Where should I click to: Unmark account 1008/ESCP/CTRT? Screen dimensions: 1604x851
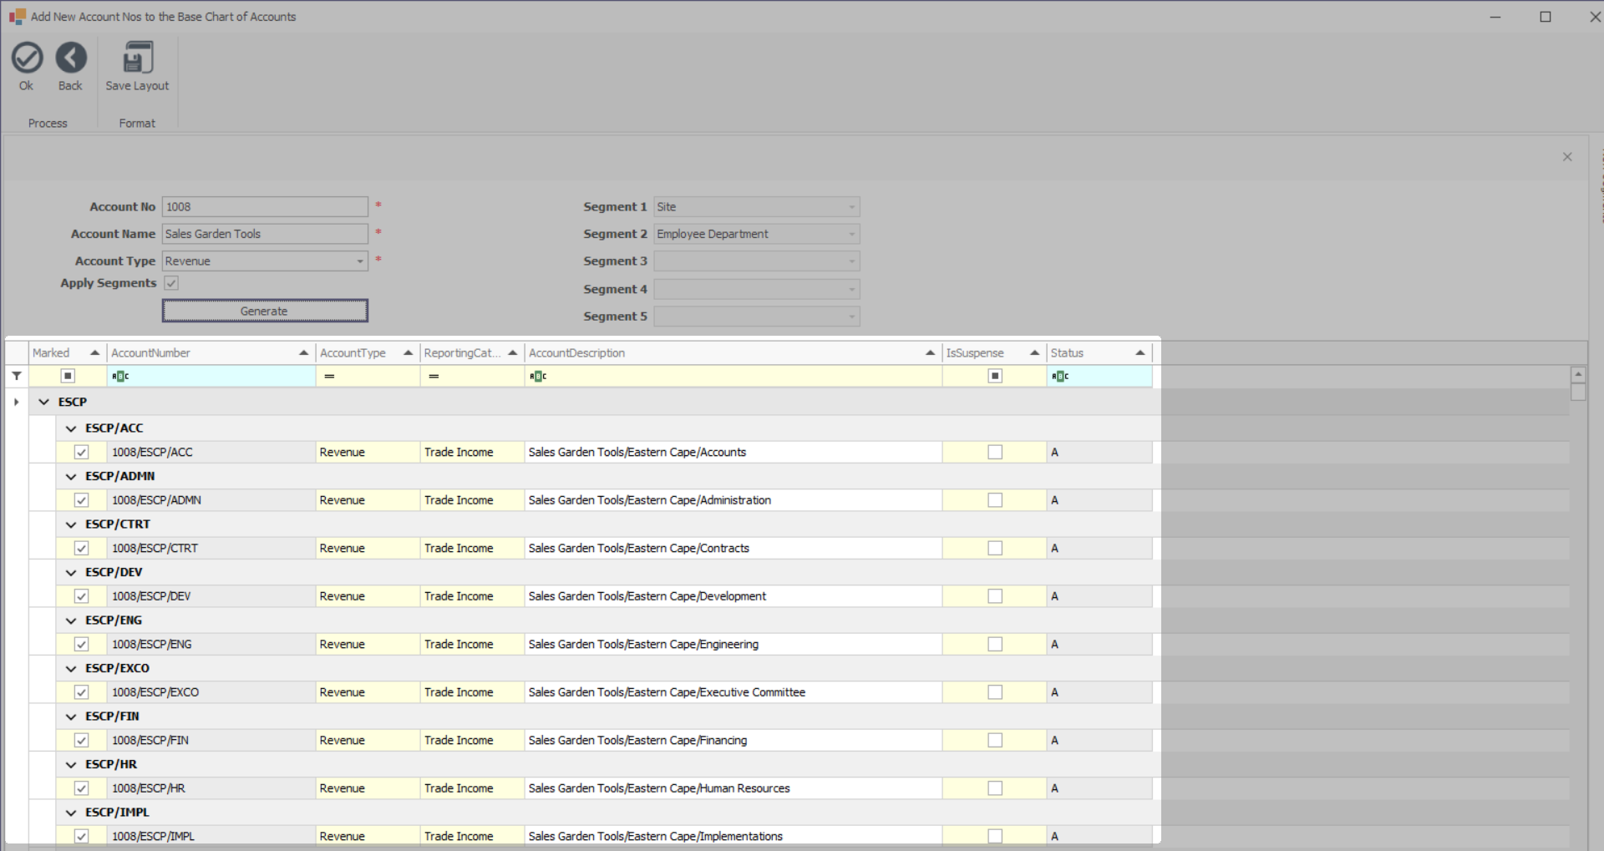point(81,548)
